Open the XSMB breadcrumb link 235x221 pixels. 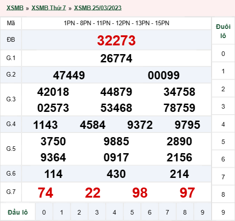(15, 8)
